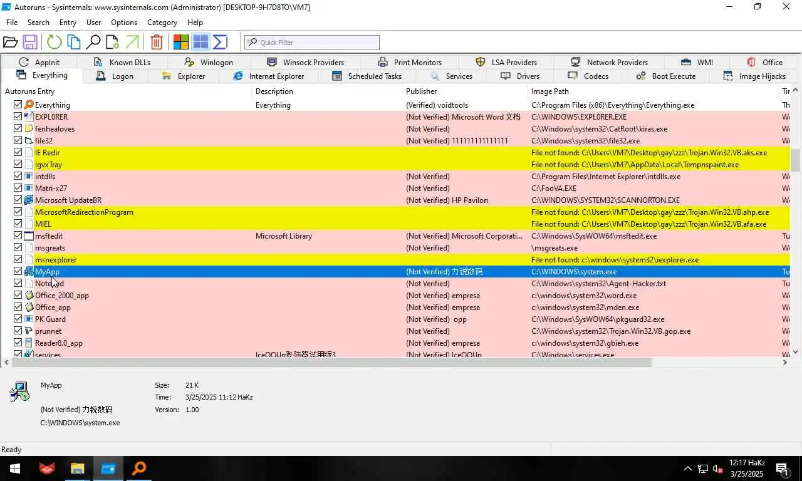This screenshot has width=802, height=481.
Task: Click the red taskbar app icon
Action: (47, 468)
